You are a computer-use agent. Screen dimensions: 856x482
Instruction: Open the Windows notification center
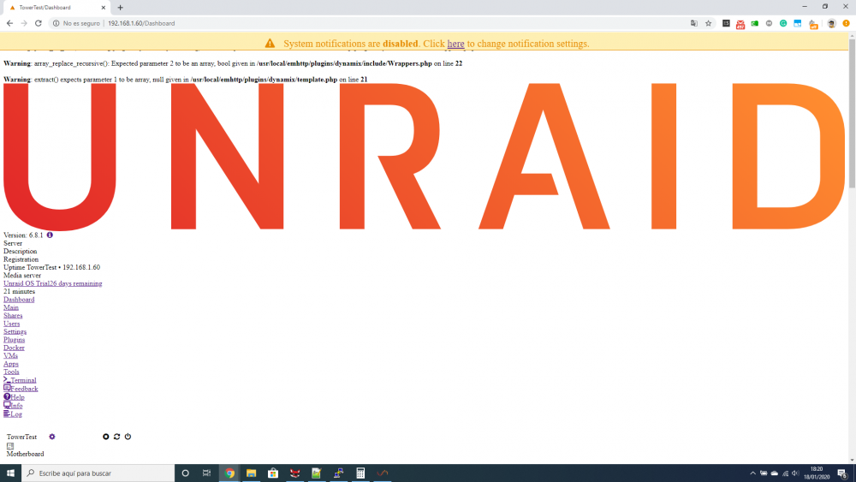click(x=842, y=473)
